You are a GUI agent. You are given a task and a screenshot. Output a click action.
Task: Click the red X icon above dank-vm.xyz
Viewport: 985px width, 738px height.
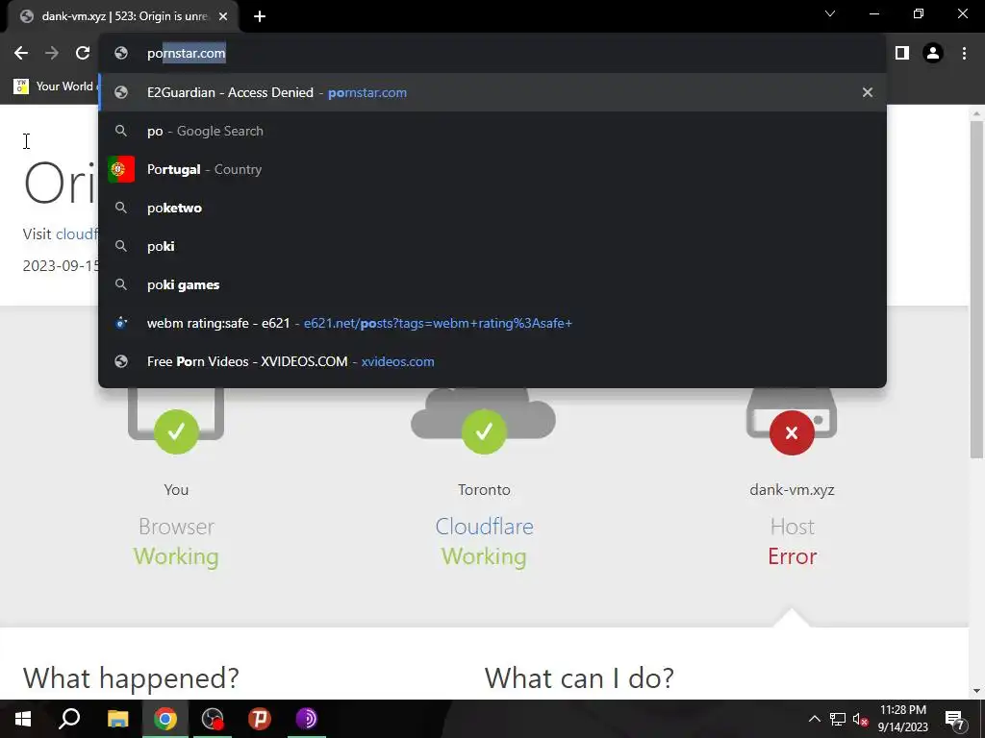click(792, 432)
